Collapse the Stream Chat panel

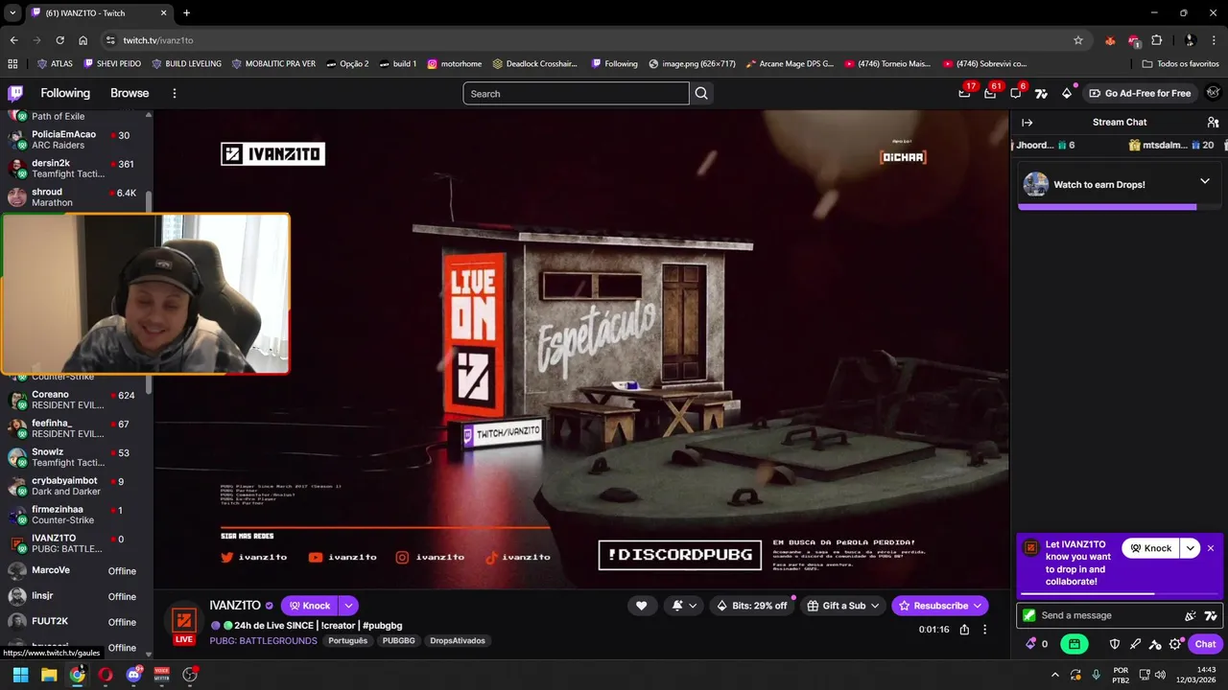pyautogui.click(x=1027, y=123)
